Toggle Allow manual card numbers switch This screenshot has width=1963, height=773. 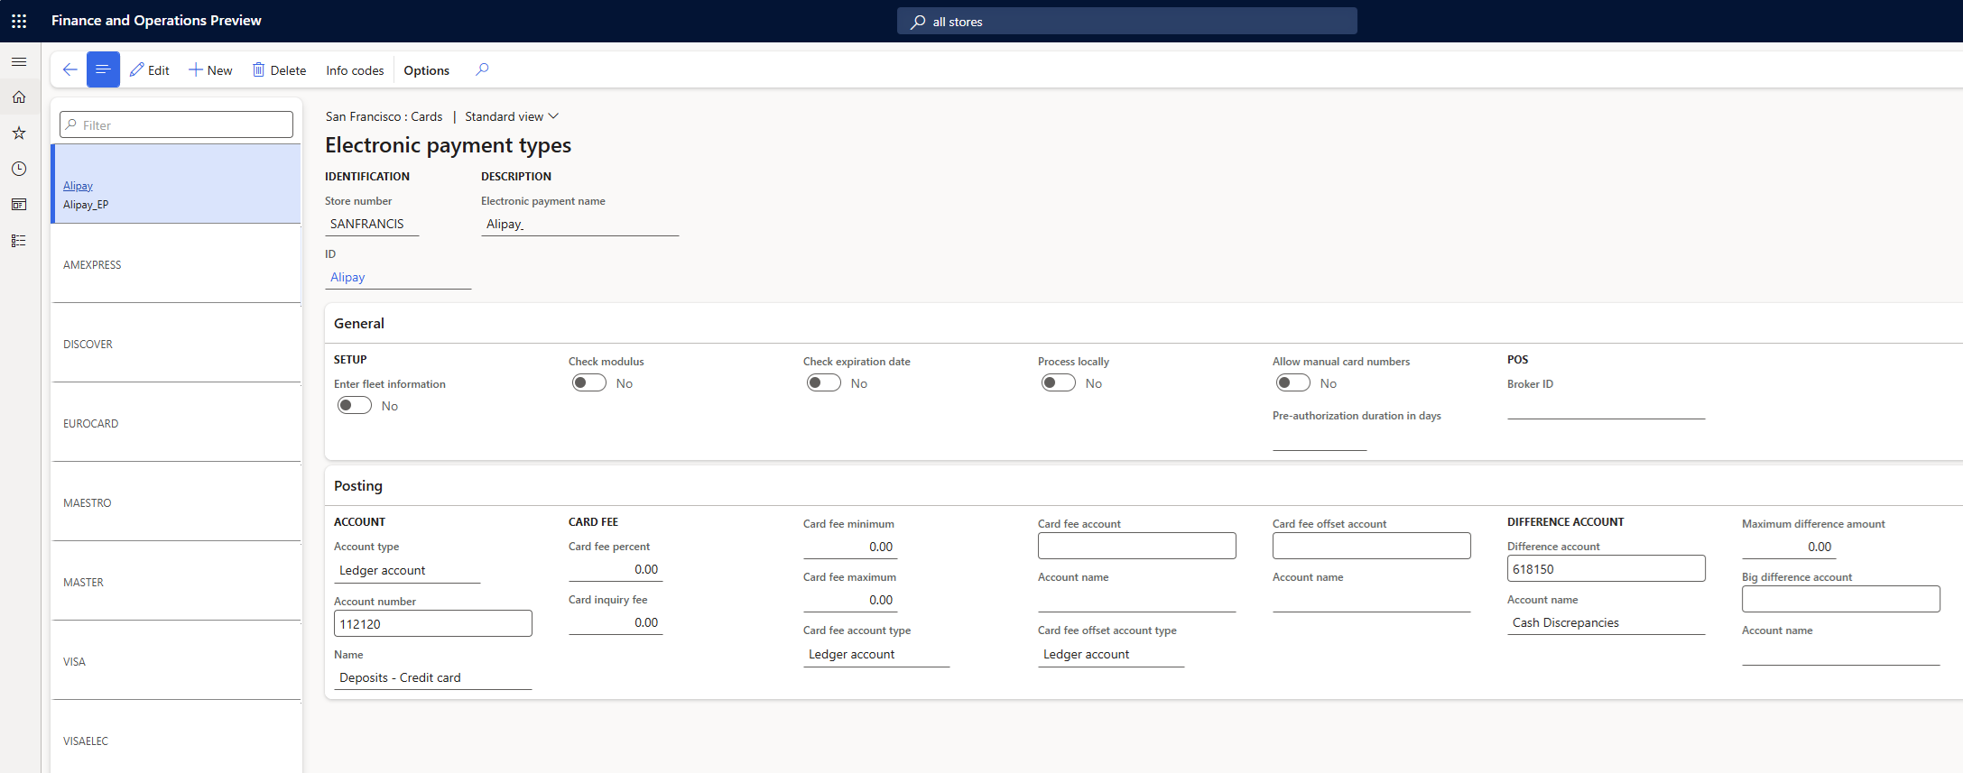point(1293,383)
